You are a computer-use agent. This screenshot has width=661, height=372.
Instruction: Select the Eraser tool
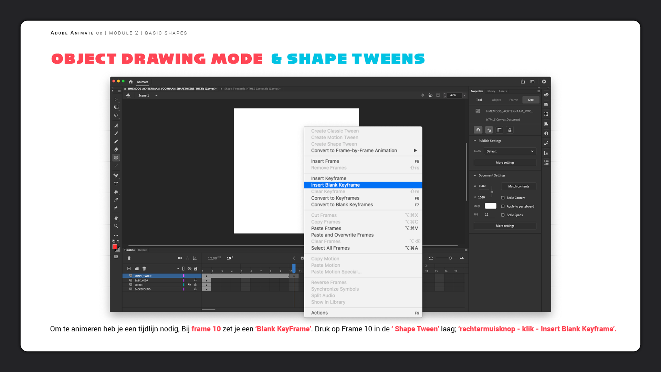click(116, 149)
